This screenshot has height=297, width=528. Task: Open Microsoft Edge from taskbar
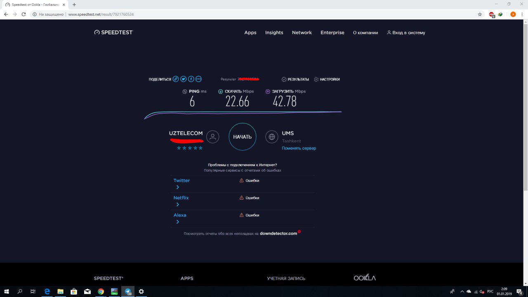coord(47,291)
